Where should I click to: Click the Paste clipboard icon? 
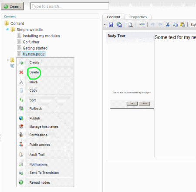[x=182, y=24]
